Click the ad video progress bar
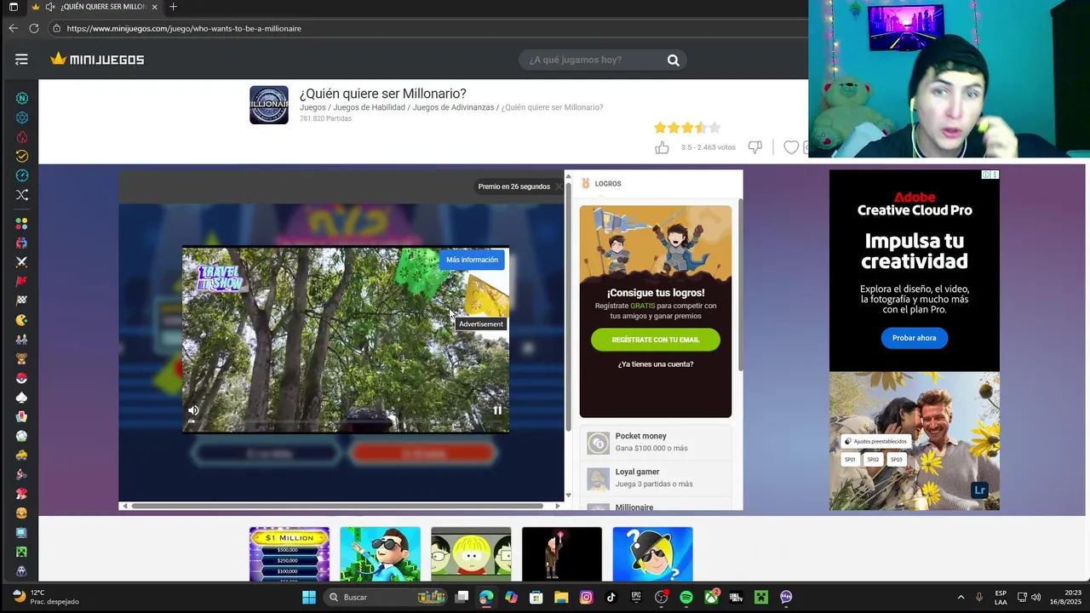The height and width of the screenshot is (613, 1090). (x=346, y=421)
